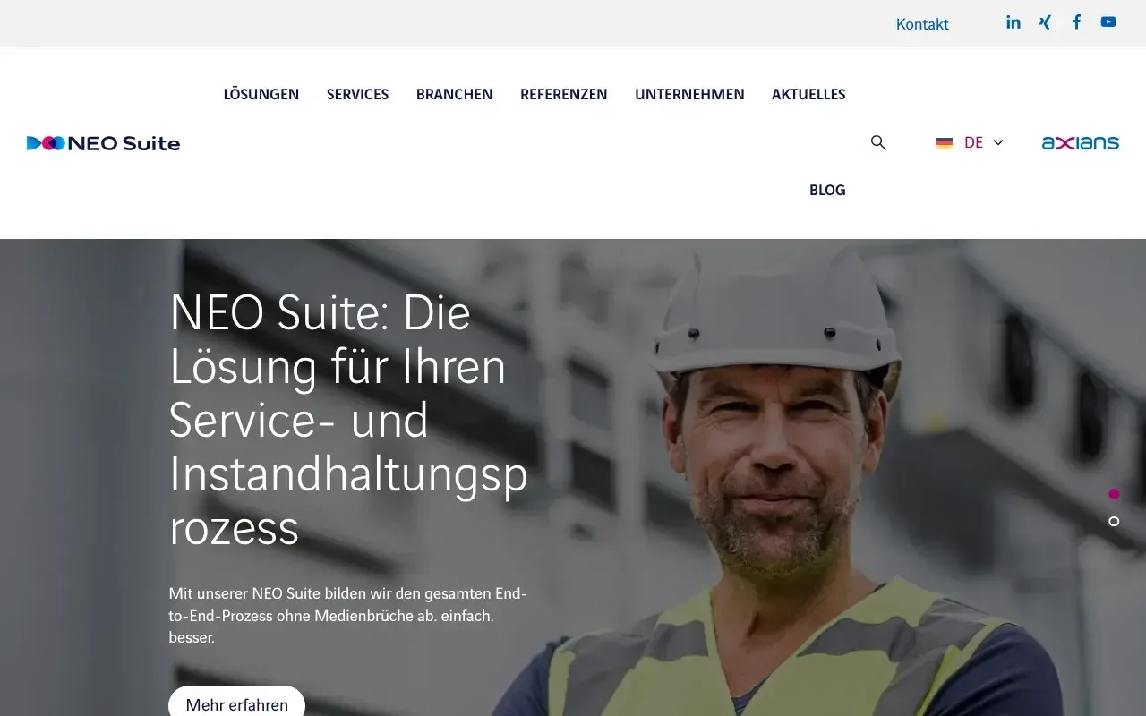Click the German flag icon
This screenshot has height=716, width=1146.
point(945,143)
